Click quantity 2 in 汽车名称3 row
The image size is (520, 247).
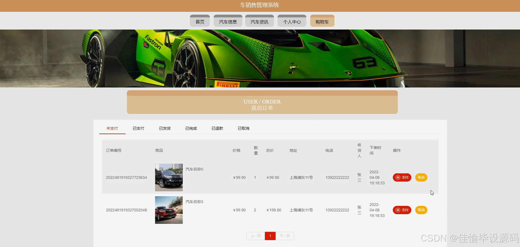[255, 210]
